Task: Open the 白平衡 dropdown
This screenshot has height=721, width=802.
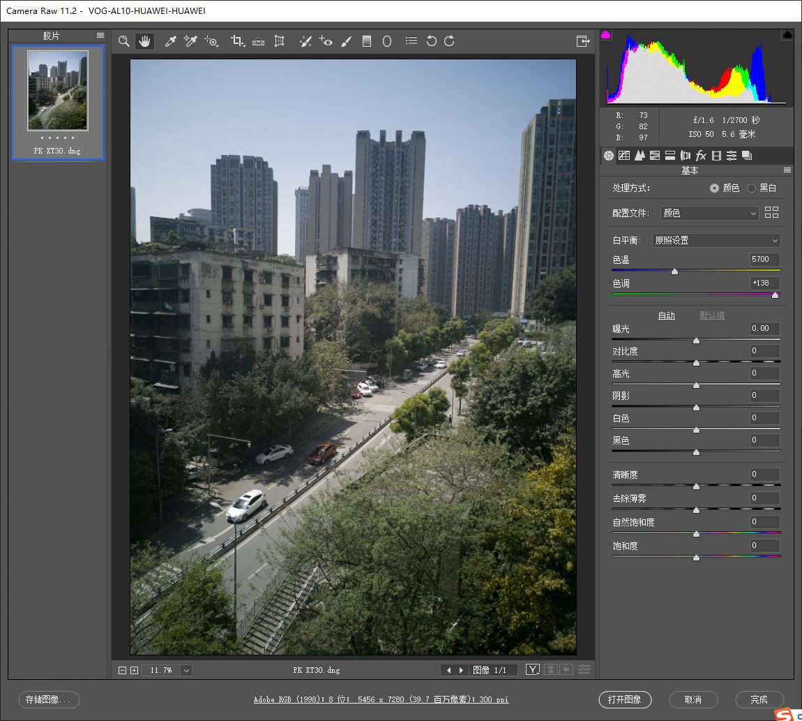Action: coord(716,240)
